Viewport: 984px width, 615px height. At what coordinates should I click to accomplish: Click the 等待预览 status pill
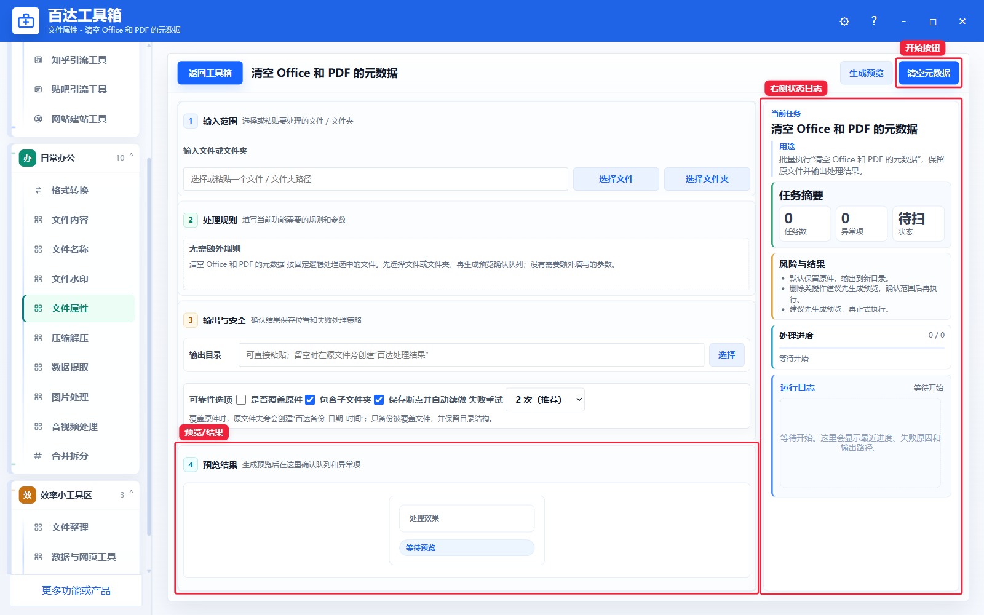pyautogui.click(x=467, y=547)
